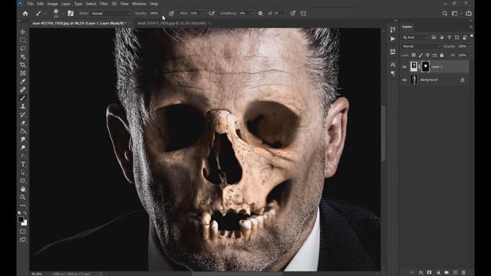Open the Image menu
This screenshot has width=491, height=276.
point(52,4)
